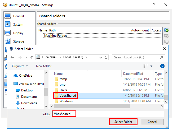
Task: Expand address bar path history dropdown
Action: (100, 57)
